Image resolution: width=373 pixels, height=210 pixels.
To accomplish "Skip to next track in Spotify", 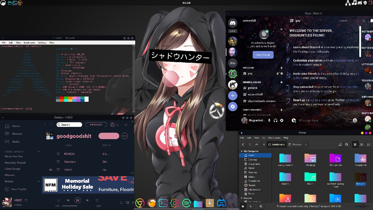I will tap(87, 200).
